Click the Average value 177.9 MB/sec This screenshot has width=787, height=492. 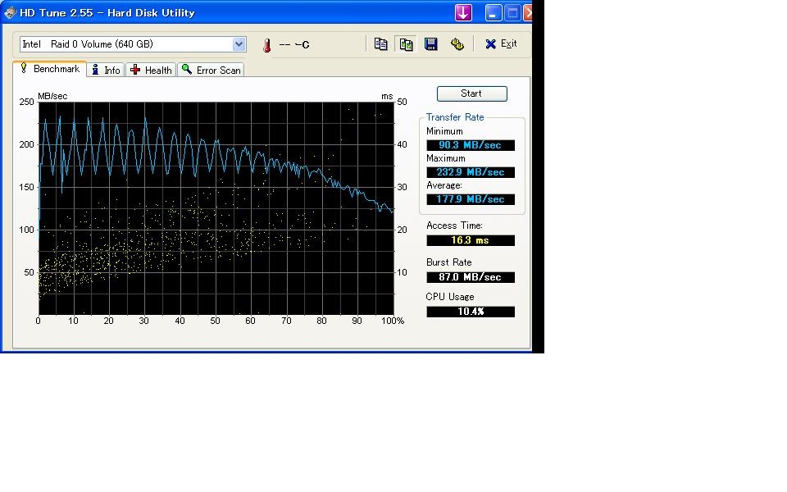click(x=471, y=199)
